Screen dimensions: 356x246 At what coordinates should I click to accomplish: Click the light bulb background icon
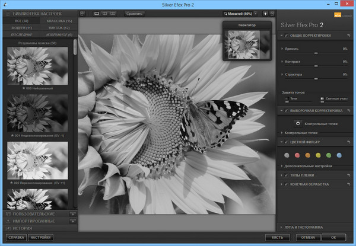click(x=265, y=12)
